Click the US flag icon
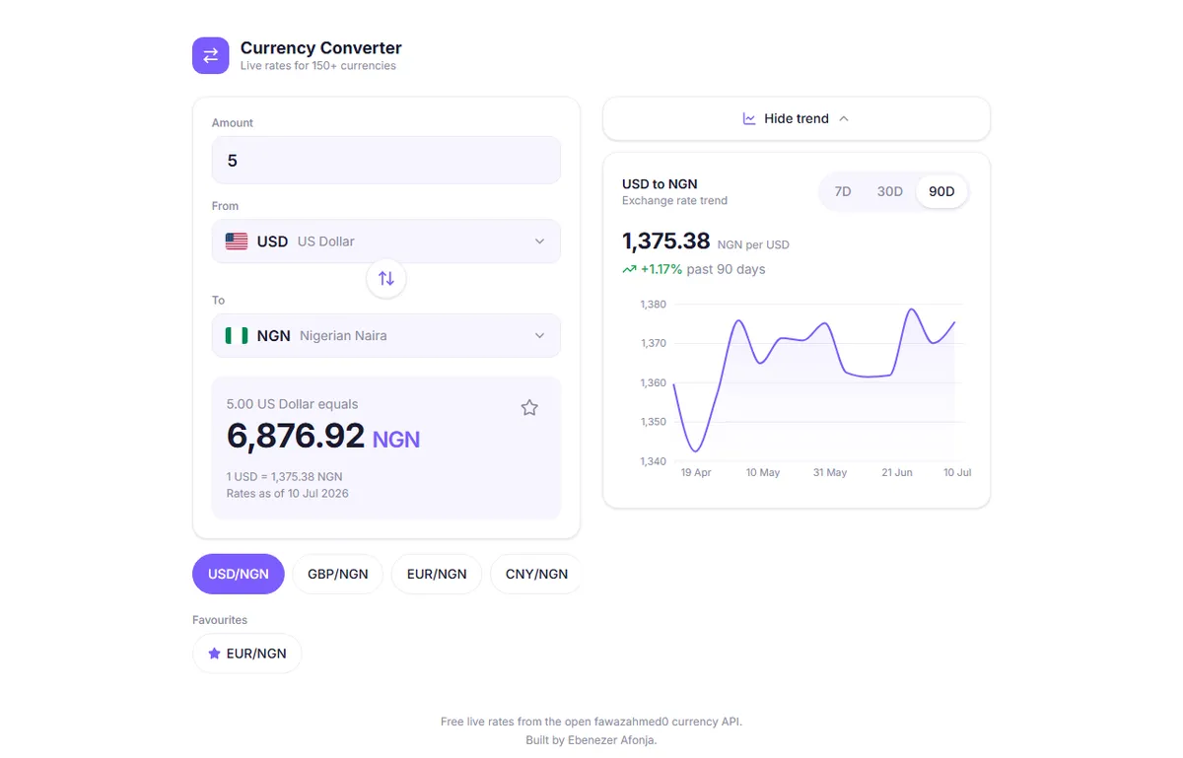Screen dimensions: 1183x758 tap(237, 241)
